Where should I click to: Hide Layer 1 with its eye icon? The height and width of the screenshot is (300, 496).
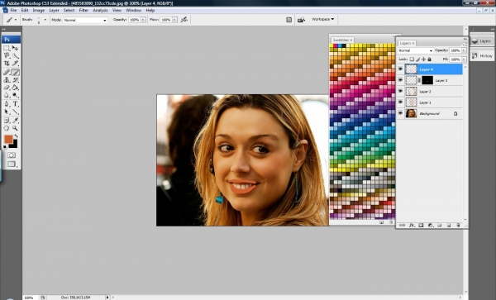(400, 102)
